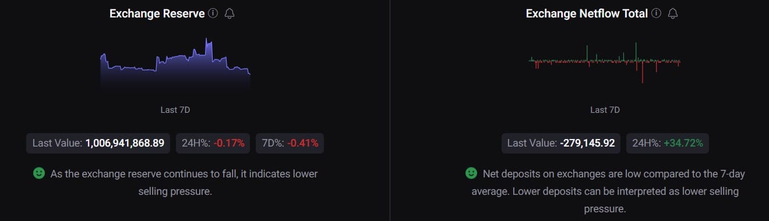Click the Exchange Netflow Total title
Viewport: 769px width, 221px height.
[587, 13]
